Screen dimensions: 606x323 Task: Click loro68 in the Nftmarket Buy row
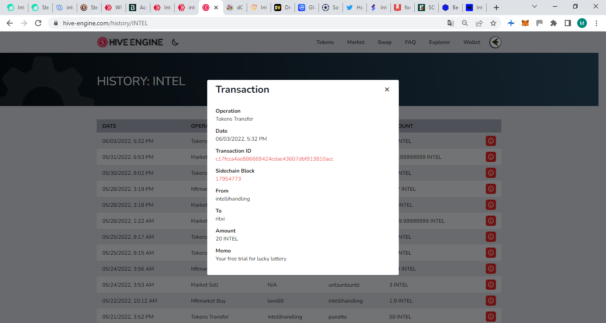(x=275, y=301)
